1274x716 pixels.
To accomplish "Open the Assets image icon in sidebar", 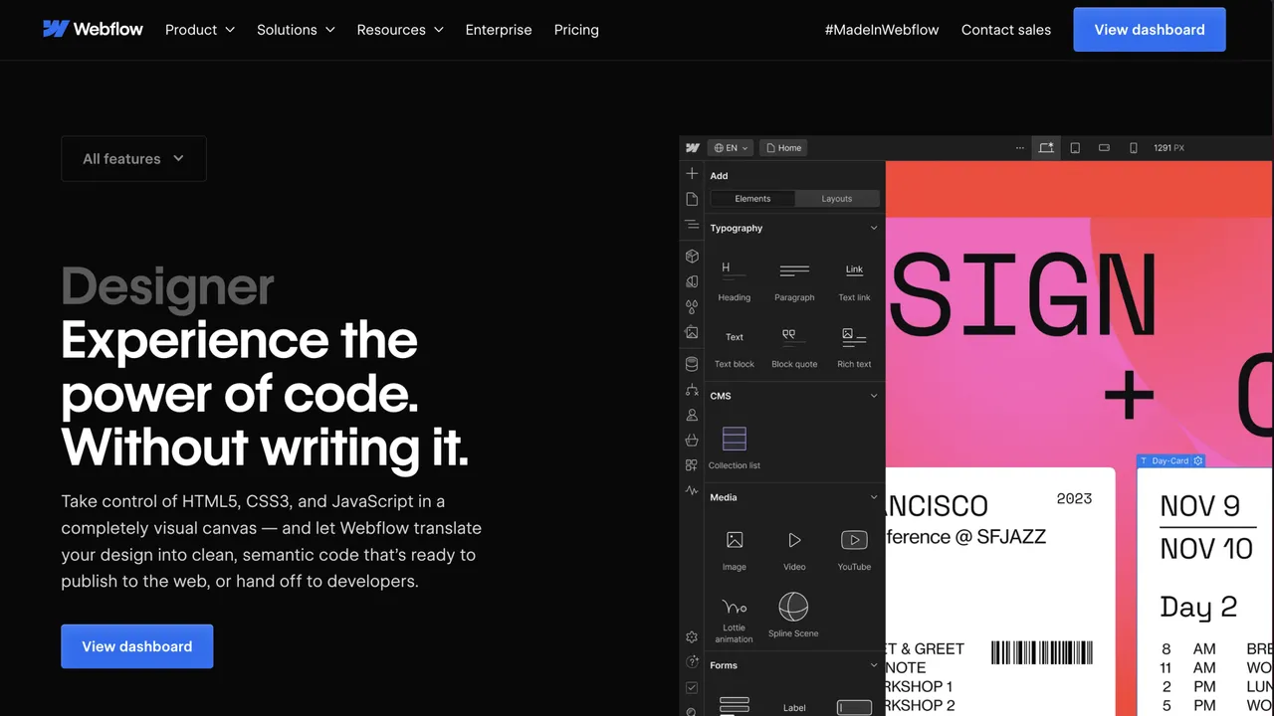I will point(692,332).
